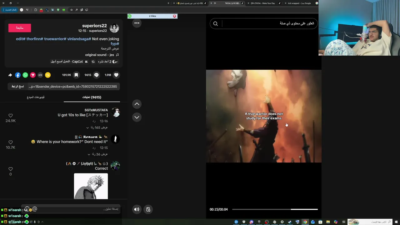The width and height of the screenshot is (400, 225).
Task: Click the search magnifier icon
Action: tap(215, 23)
